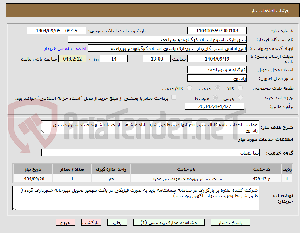Click service code cell ج-42-429
300x233 pixels.
(261, 179)
